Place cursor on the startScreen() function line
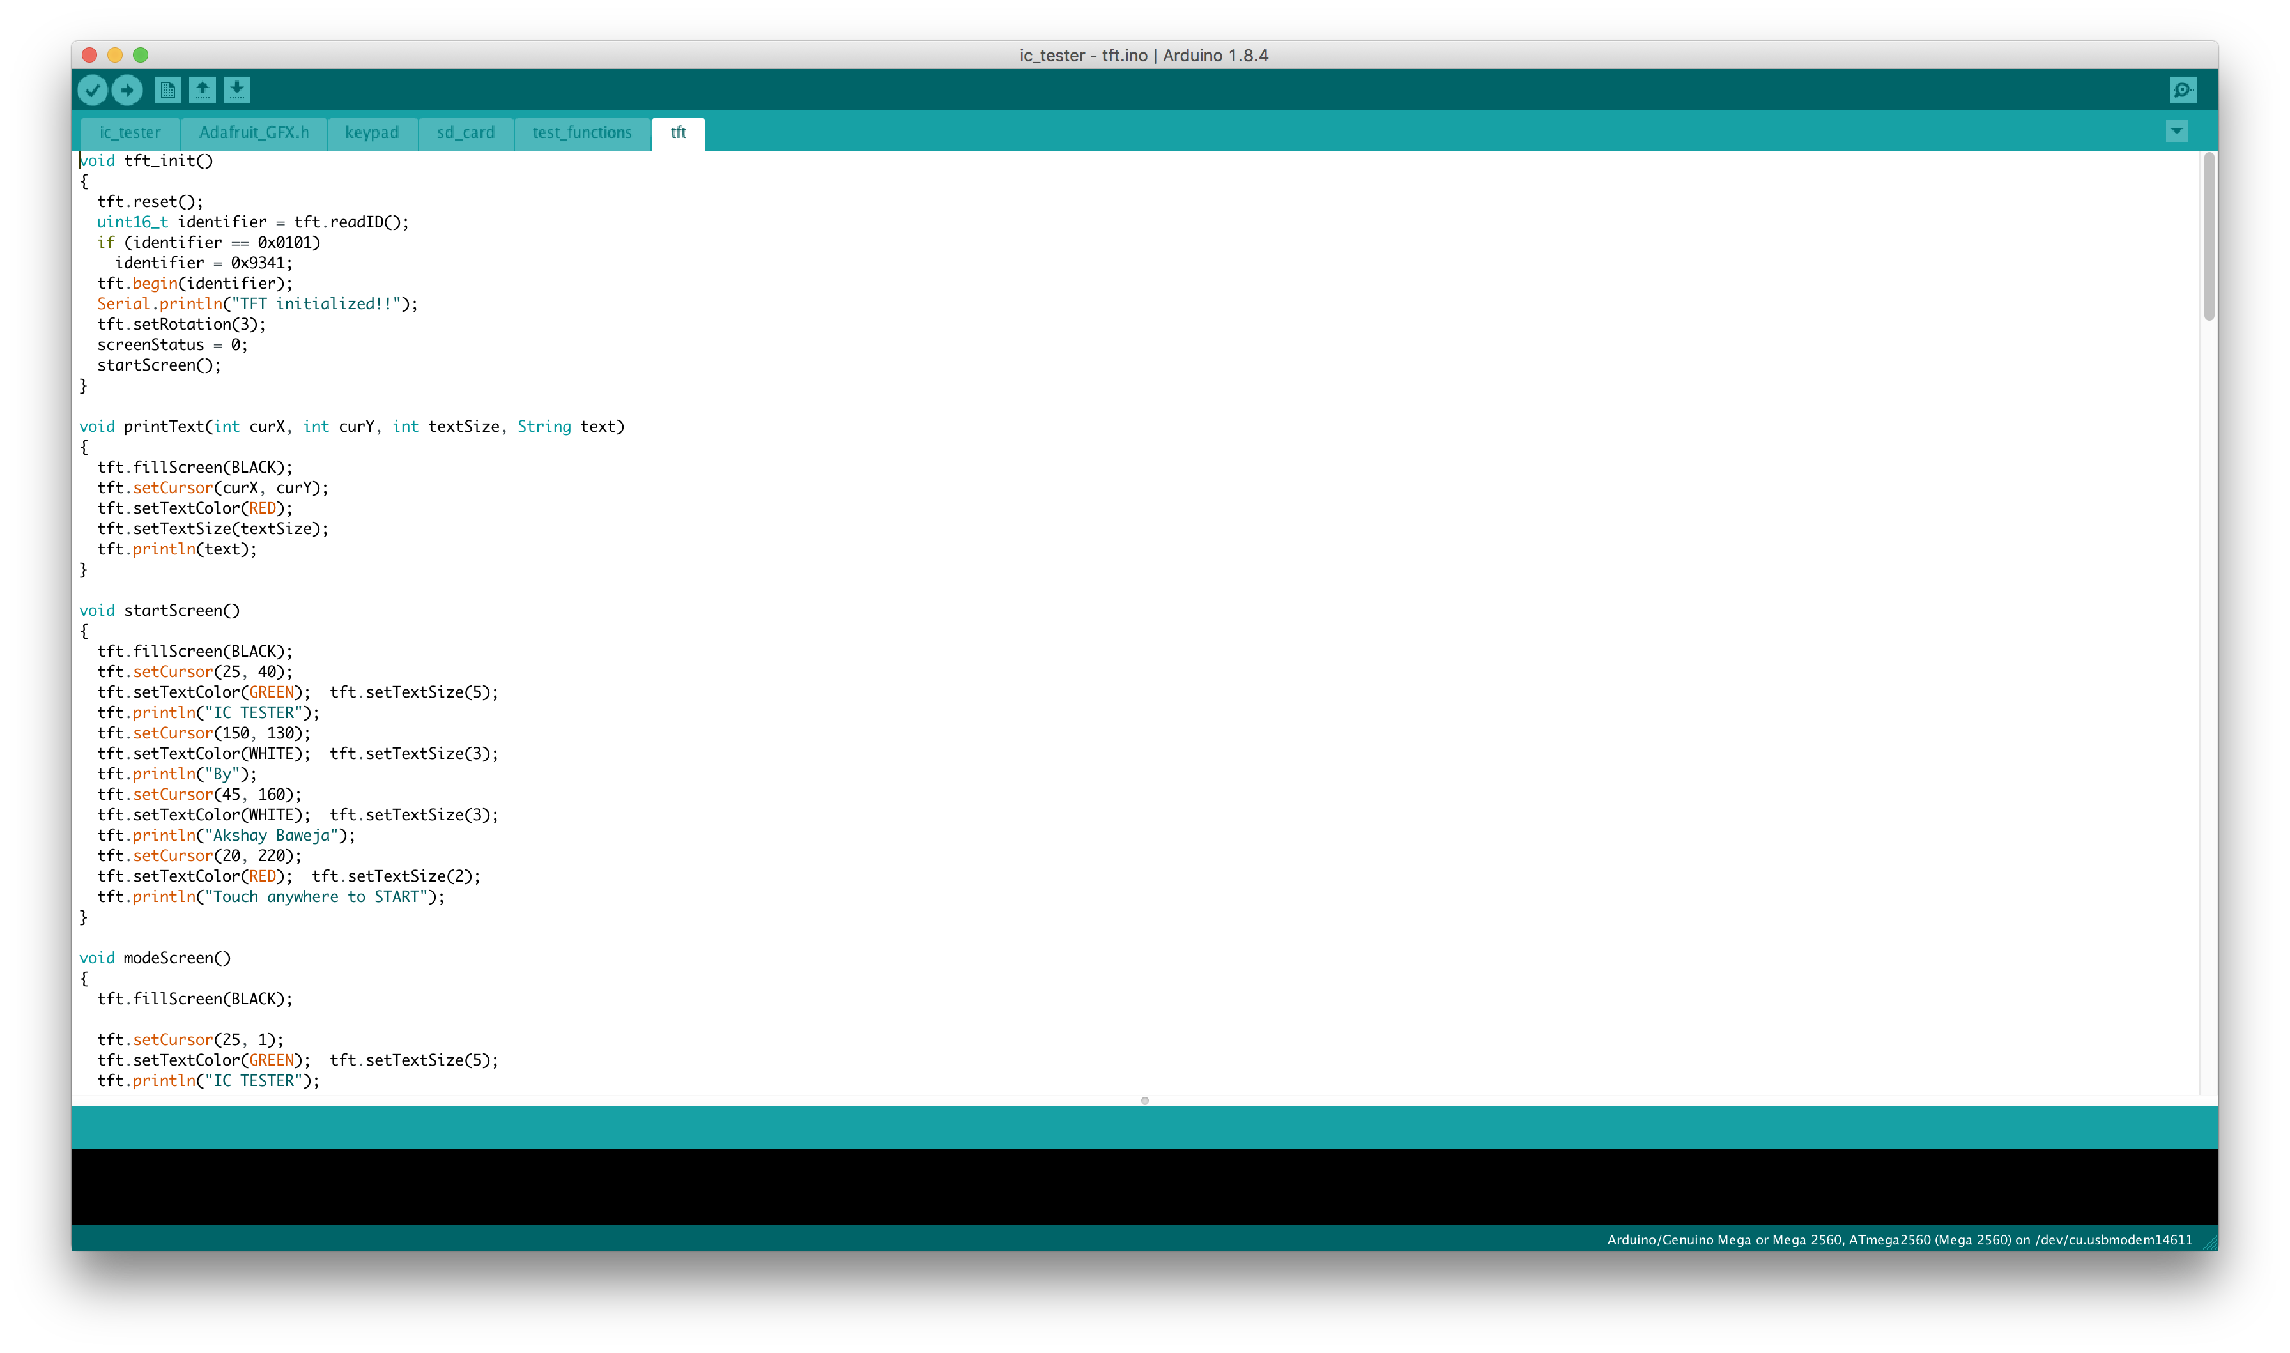Viewport: 2290px width, 1353px height. (x=181, y=611)
